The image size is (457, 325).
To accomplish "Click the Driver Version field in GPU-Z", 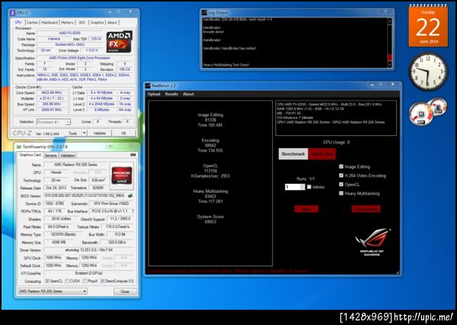I will 88,250.
